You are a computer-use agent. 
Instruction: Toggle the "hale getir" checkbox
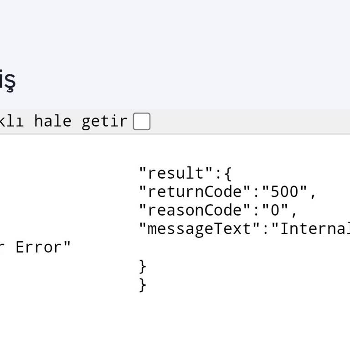pyautogui.click(x=142, y=122)
